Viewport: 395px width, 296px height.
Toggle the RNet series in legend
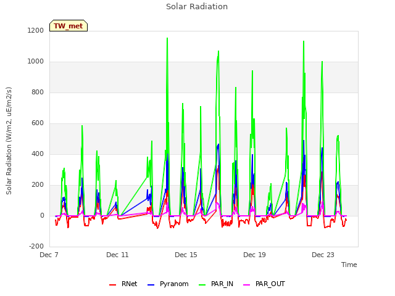coord(123,284)
